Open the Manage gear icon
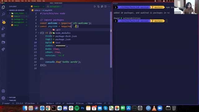This screenshot has height=112, width=199. point(3,98)
